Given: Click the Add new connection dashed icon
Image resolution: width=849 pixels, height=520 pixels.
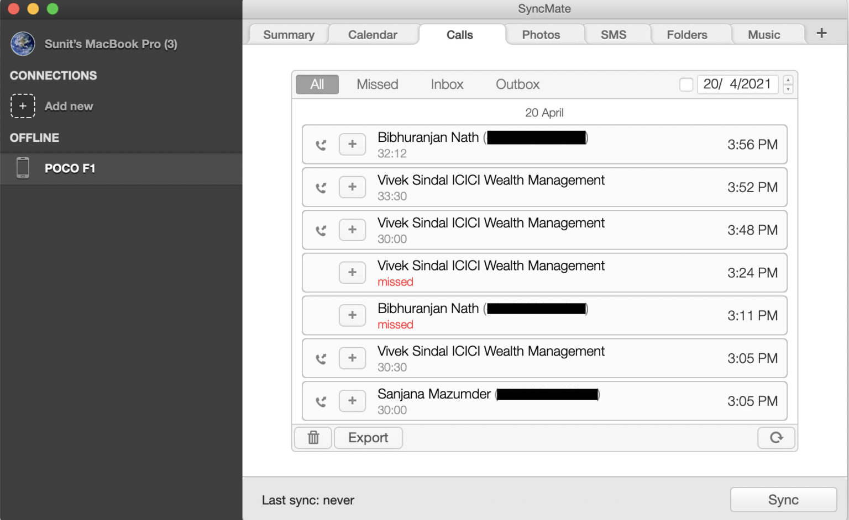Looking at the screenshot, I should click(23, 106).
